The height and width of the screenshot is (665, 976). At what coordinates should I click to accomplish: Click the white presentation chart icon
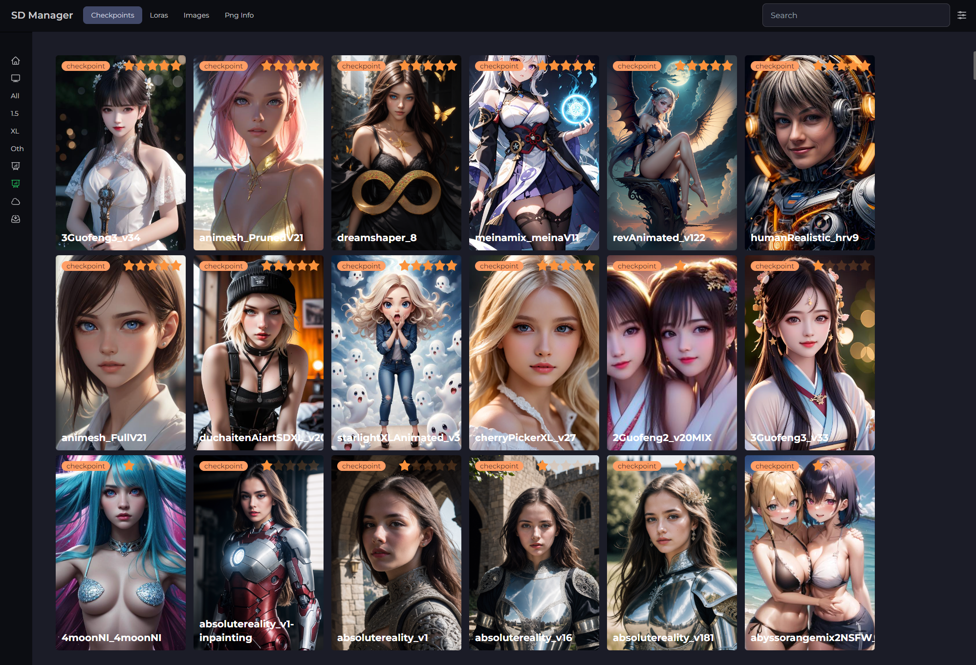(16, 166)
